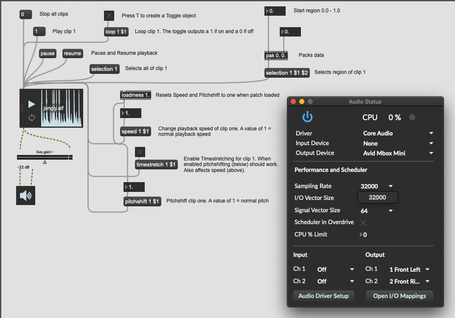The image size is (455, 318).
Task: Click the speaker audio output icon
Action: pos(25,195)
